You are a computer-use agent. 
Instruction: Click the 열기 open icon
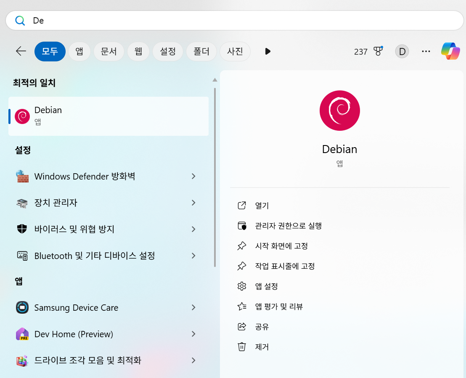[x=242, y=205]
